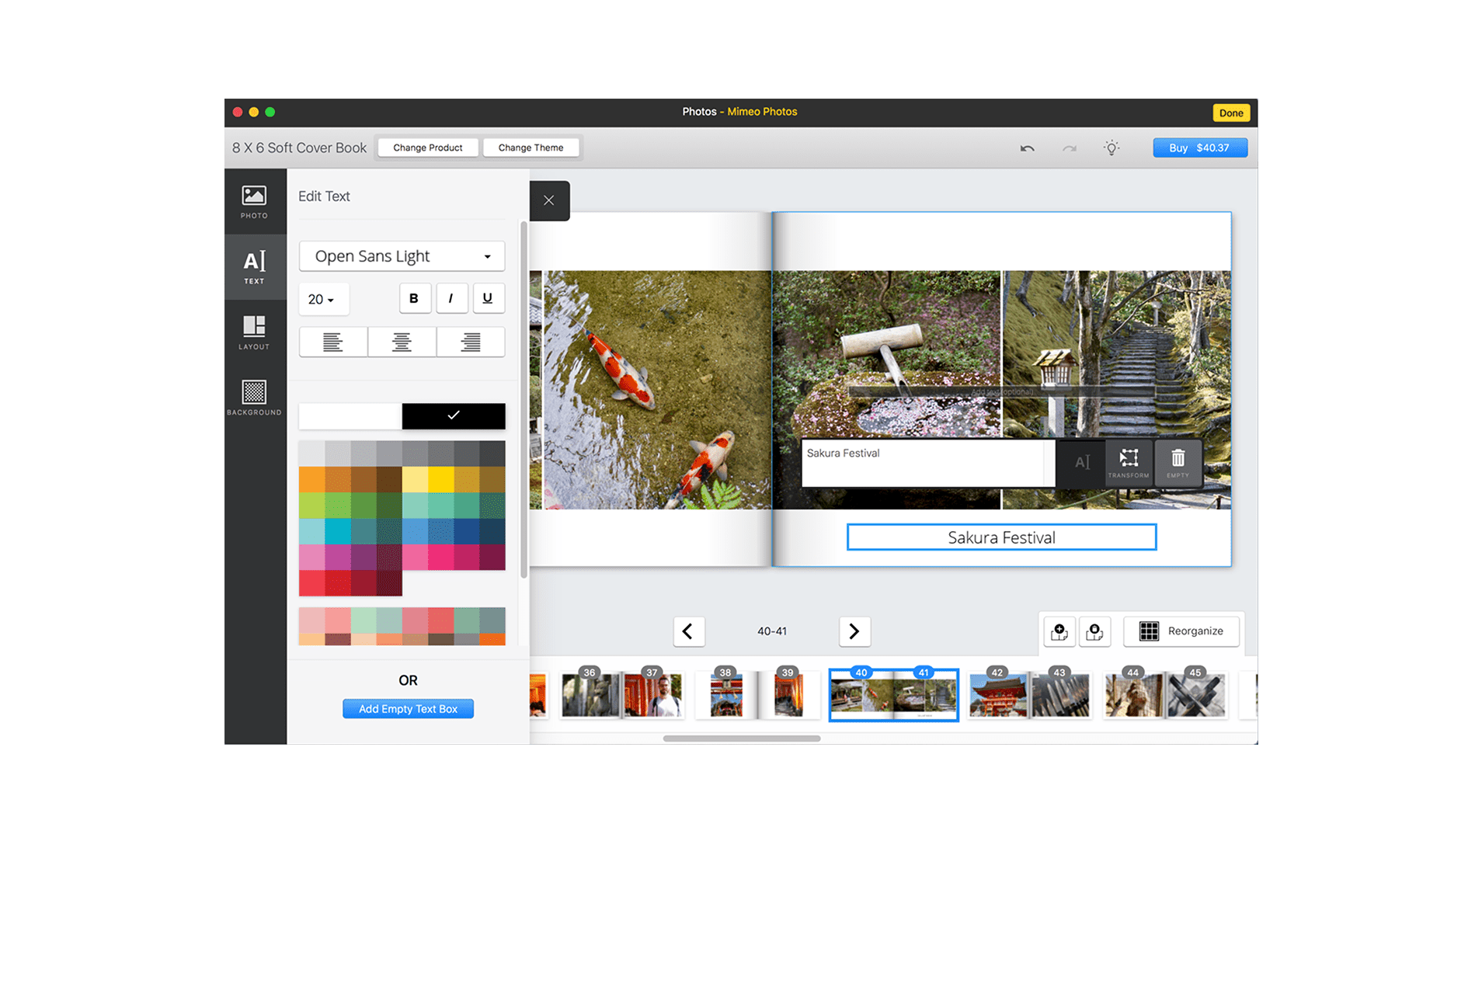Click the Edit Text panel vertical scrollbar
The height and width of the screenshot is (1008, 1482).
tap(524, 400)
